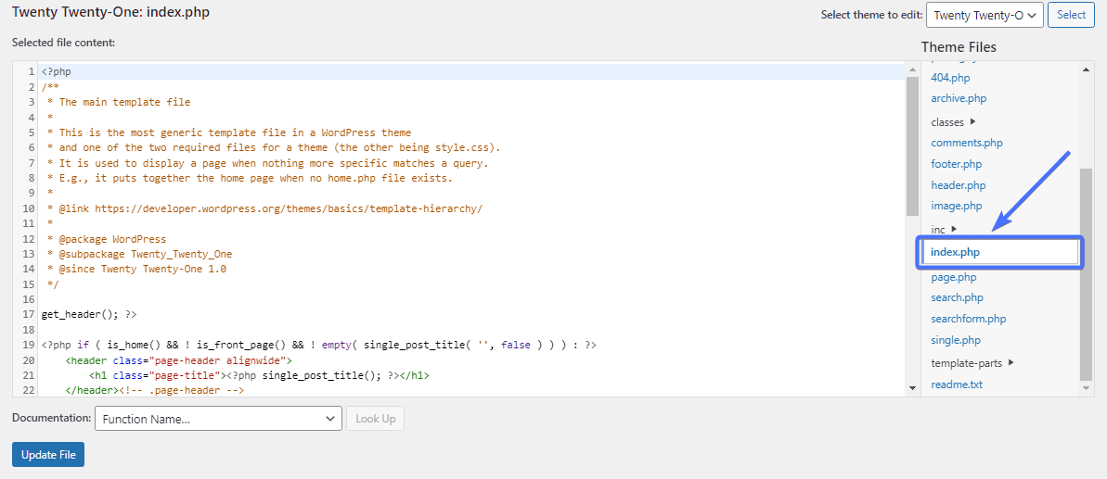Click Theme Files list scroll up arrow
1107x479 pixels.
pyautogui.click(x=1087, y=69)
